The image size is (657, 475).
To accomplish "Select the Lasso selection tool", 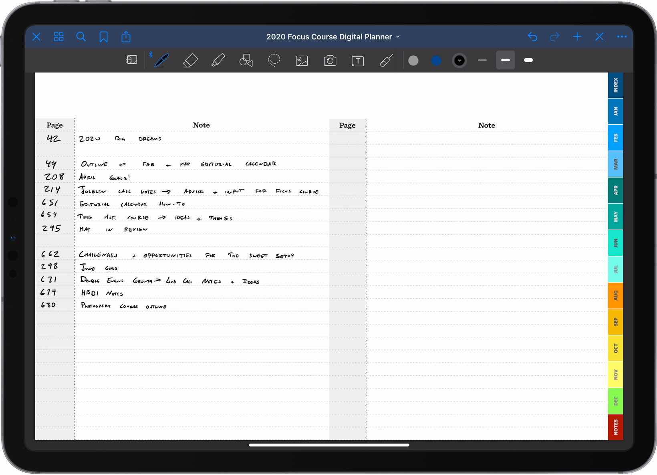I will pos(274,61).
